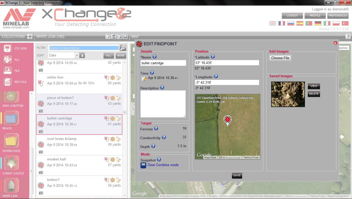Switch language to German flag
This screenshot has width=352, height=199.
tap(318, 23)
